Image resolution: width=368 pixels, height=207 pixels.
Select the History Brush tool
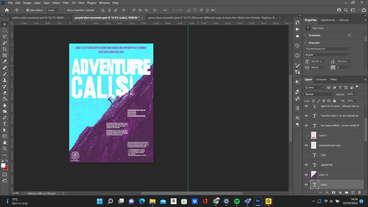5,86
